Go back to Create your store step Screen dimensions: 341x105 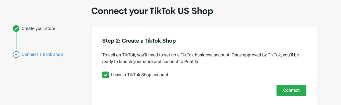click(38, 28)
